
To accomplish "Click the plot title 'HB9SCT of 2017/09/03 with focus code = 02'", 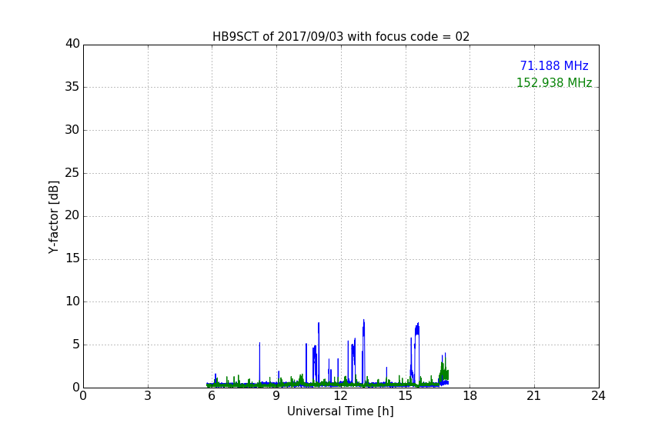I will tap(341, 37).
